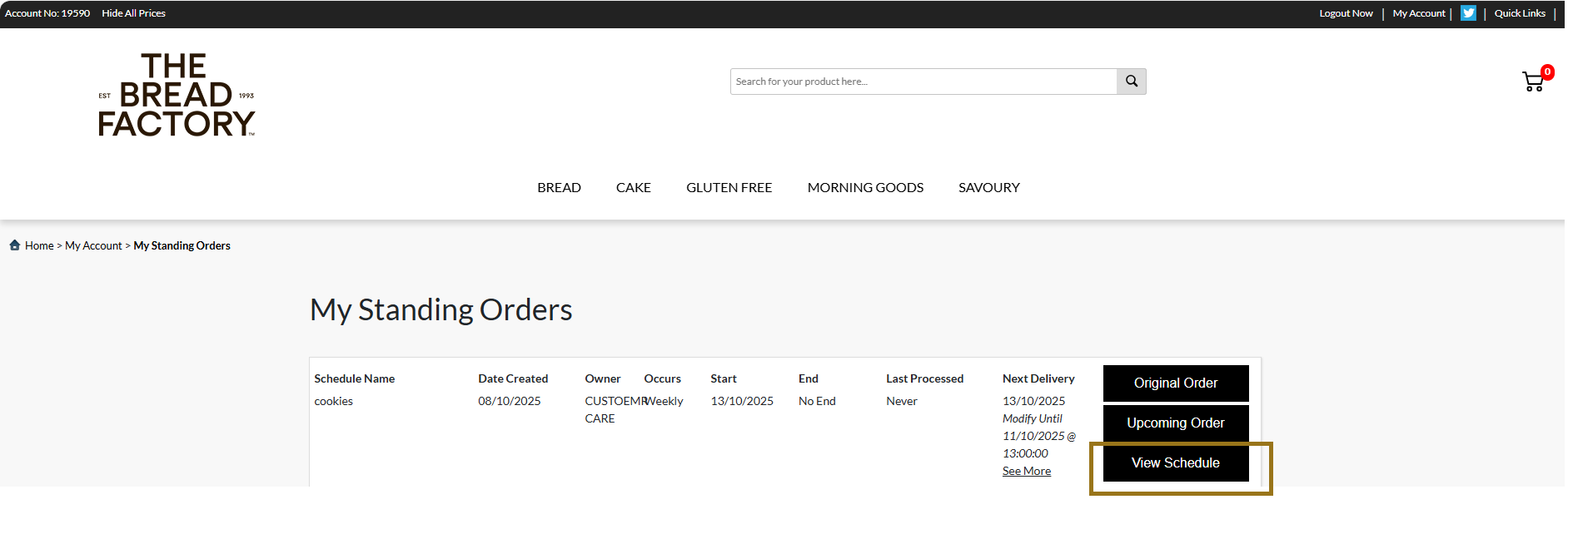Image resolution: width=1573 pixels, height=539 pixels.
Task: Open the shopping cart icon
Action: click(1532, 82)
